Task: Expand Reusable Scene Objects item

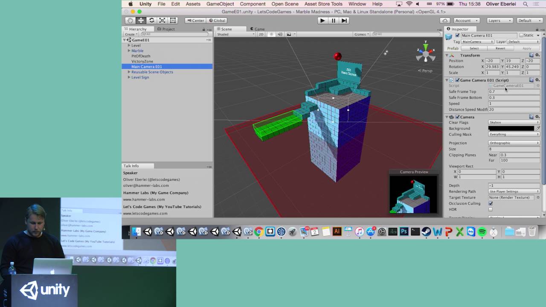Action: pyautogui.click(x=129, y=72)
